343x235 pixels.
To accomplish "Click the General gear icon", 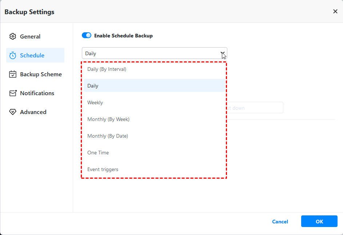I will (x=13, y=36).
